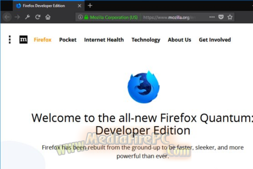
Task: Go to the Home page icon
Action: coord(48,17)
